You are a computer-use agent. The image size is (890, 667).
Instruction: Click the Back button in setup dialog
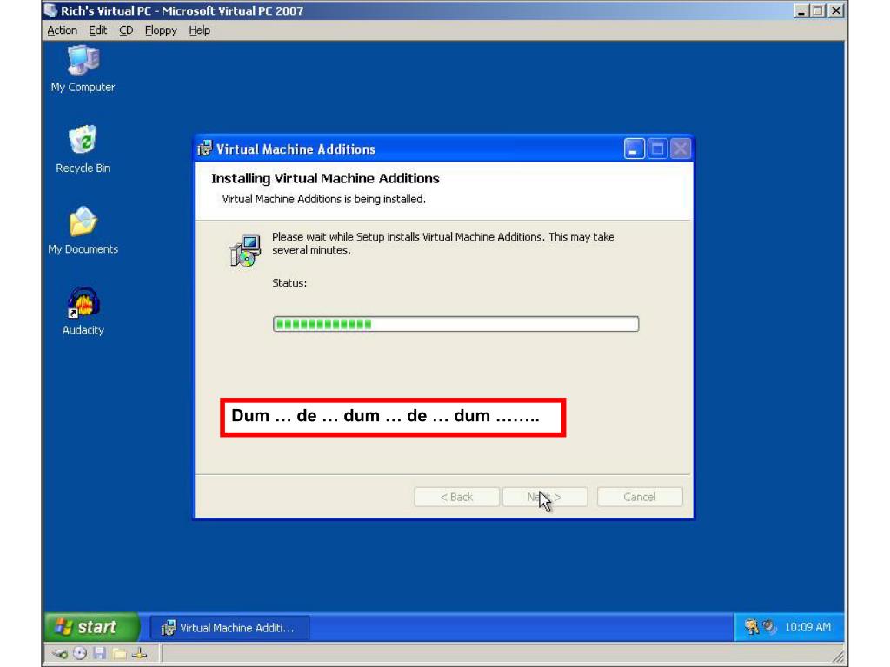[x=457, y=497]
